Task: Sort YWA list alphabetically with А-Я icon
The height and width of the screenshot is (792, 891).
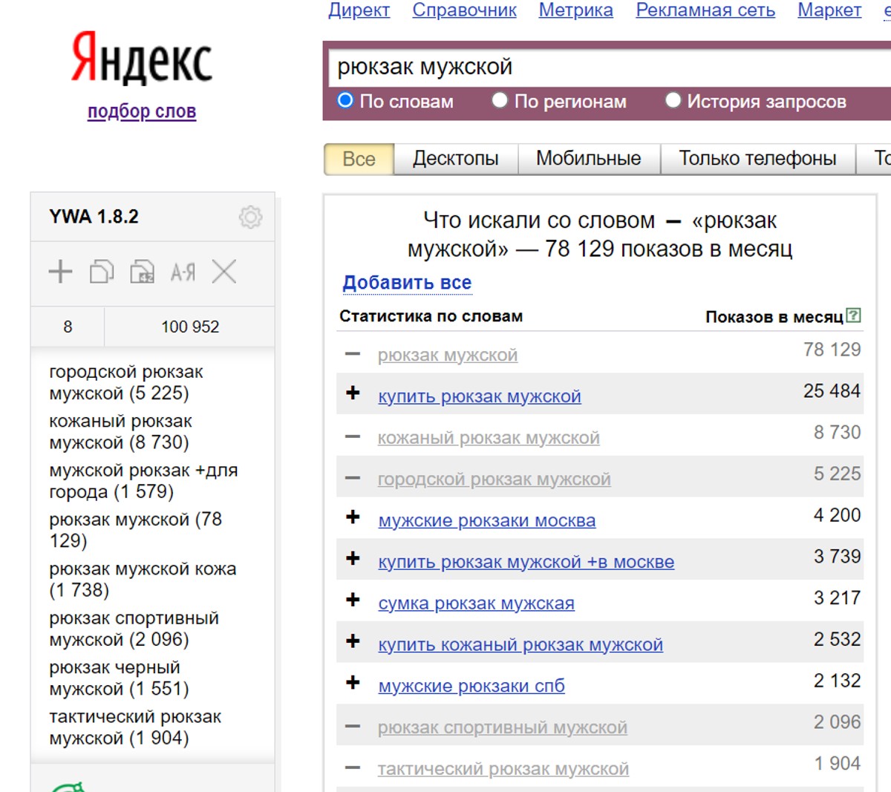Action: pyautogui.click(x=183, y=272)
